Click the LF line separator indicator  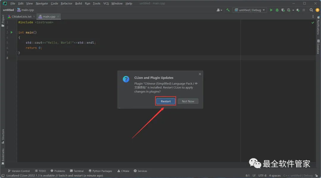click(x=254, y=176)
